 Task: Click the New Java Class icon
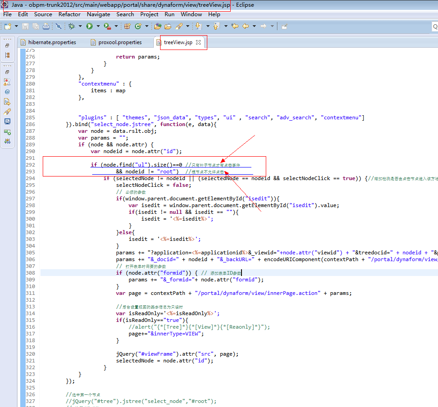[138, 26]
